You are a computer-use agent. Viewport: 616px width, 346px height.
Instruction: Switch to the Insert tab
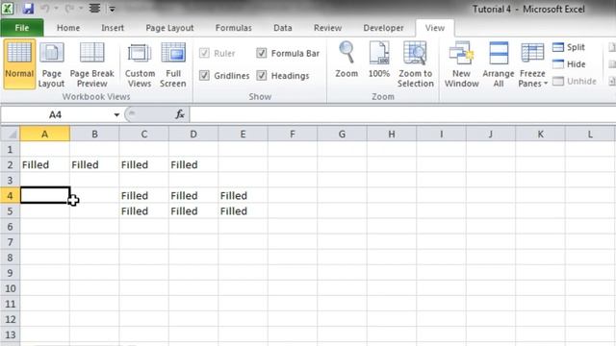113,28
